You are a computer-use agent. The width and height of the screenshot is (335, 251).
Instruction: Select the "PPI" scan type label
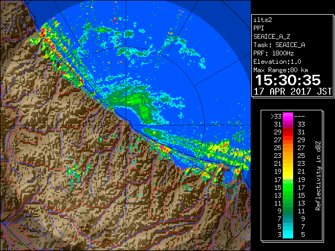[x=259, y=28]
